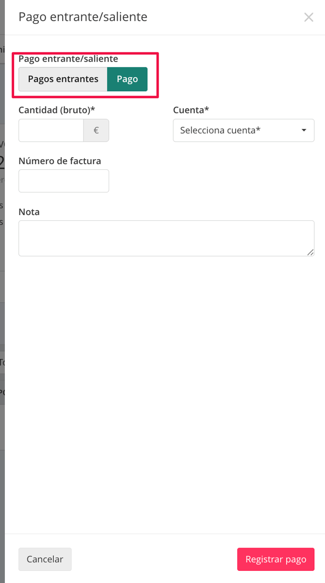The width and height of the screenshot is (325, 583).
Task: Click the Registrar pago button
Action: coord(276,559)
